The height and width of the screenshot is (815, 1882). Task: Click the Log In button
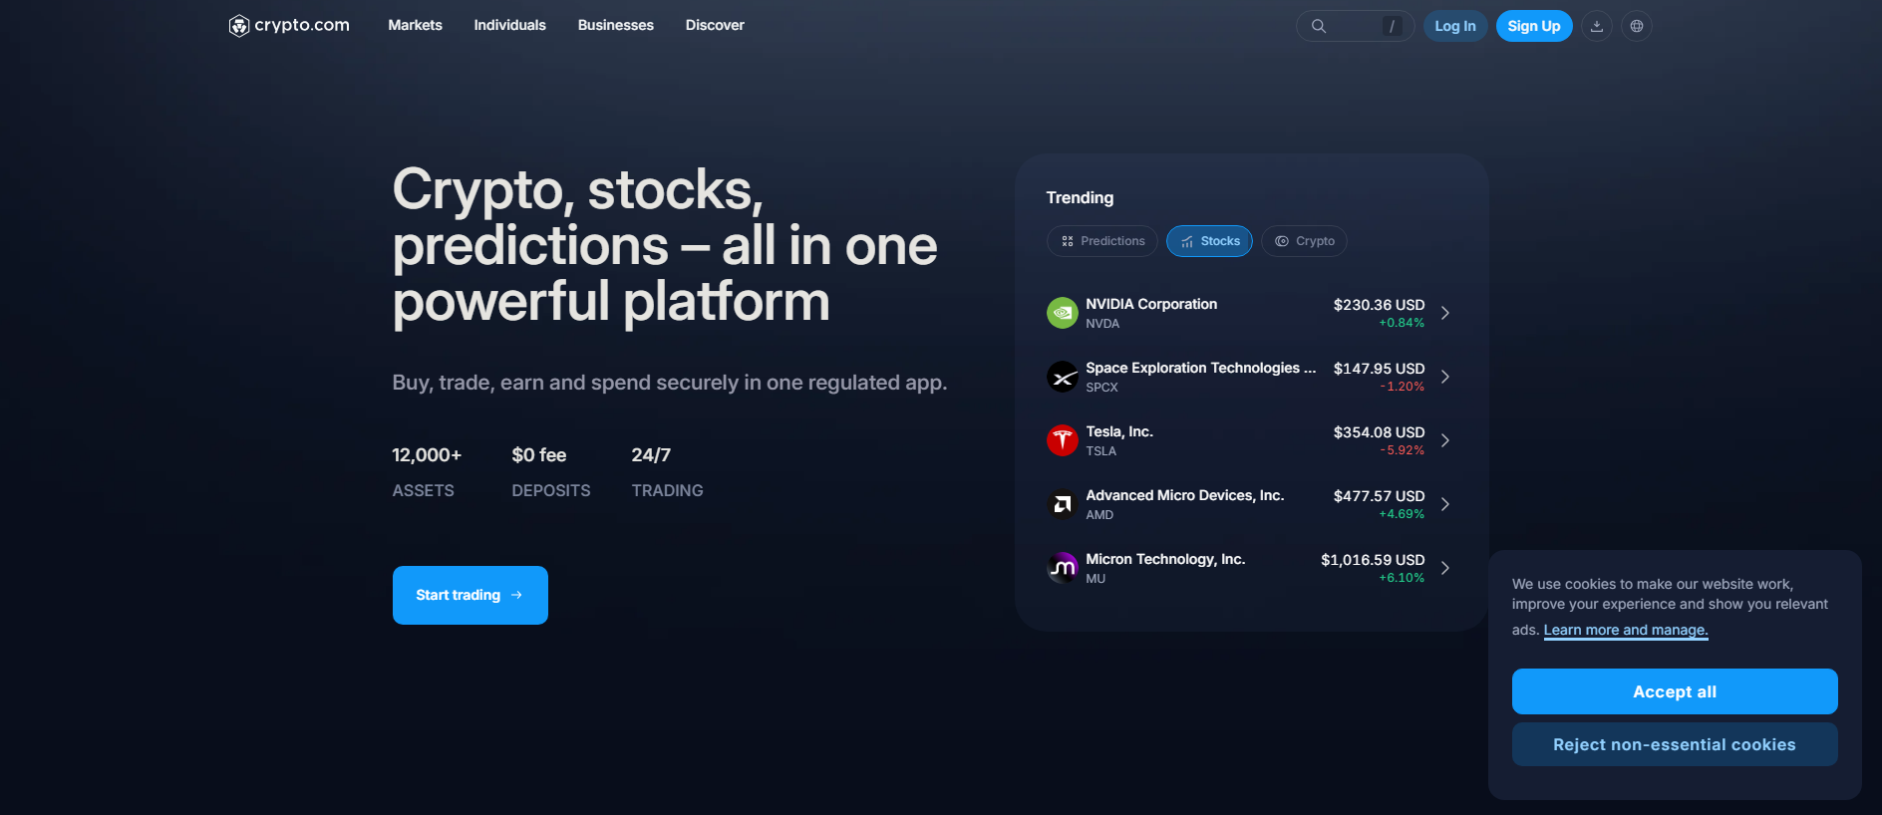coord(1455,26)
